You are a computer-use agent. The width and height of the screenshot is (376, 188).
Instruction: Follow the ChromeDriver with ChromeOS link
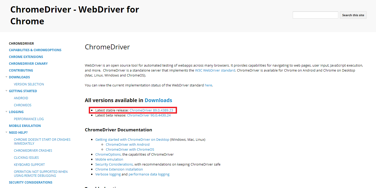[130, 150]
